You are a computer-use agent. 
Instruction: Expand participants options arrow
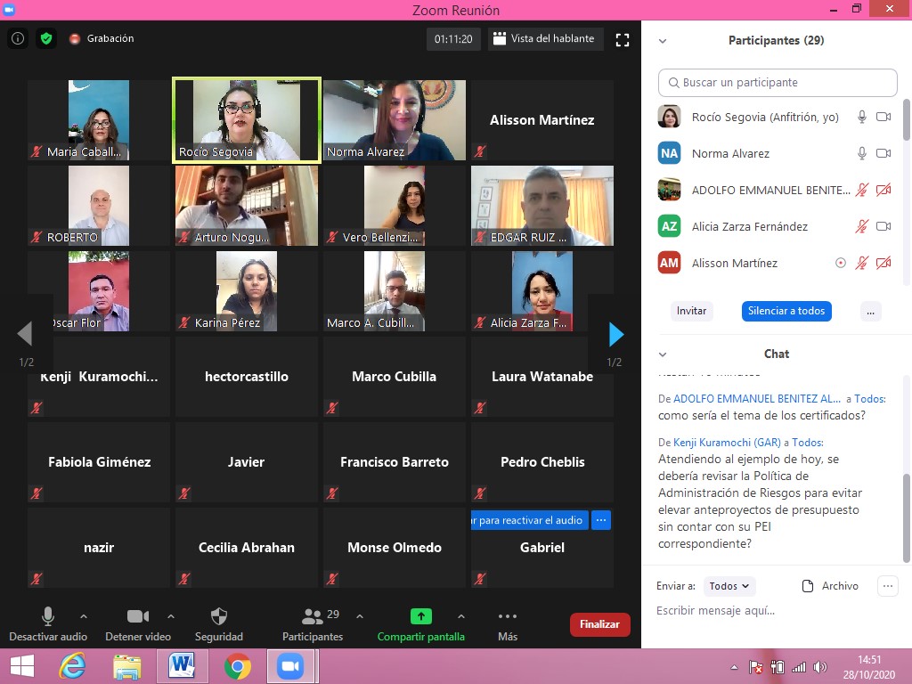coord(360,616)
